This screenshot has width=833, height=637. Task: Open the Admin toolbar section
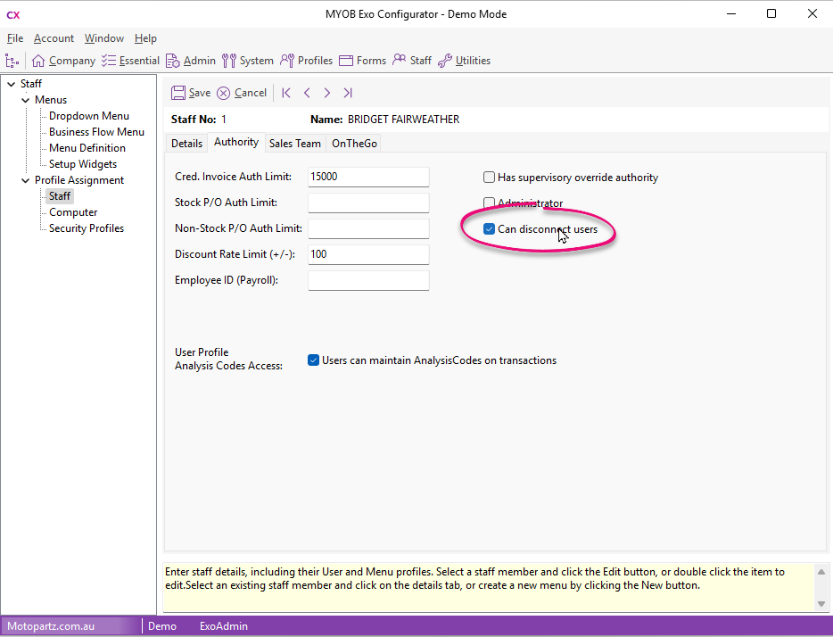191,61
